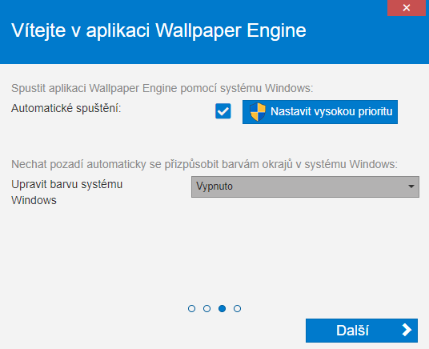This screenshot has width=429, height=349.
Task: Click the white X icon in the header
Action: coord(407,8)
